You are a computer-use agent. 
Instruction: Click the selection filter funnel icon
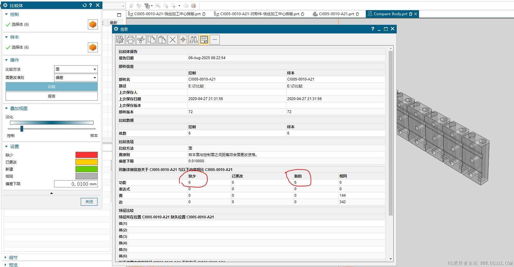click(x=147, y=6)
